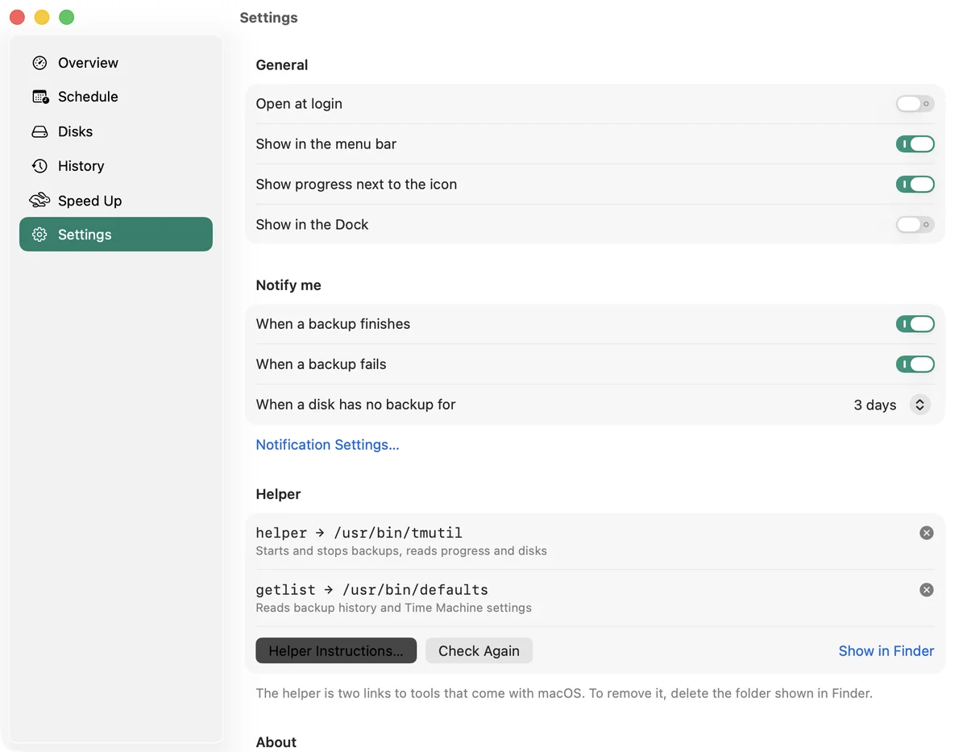Click the Speed Up rabbit icon
The image size is (967, 752).
(39, 200)
